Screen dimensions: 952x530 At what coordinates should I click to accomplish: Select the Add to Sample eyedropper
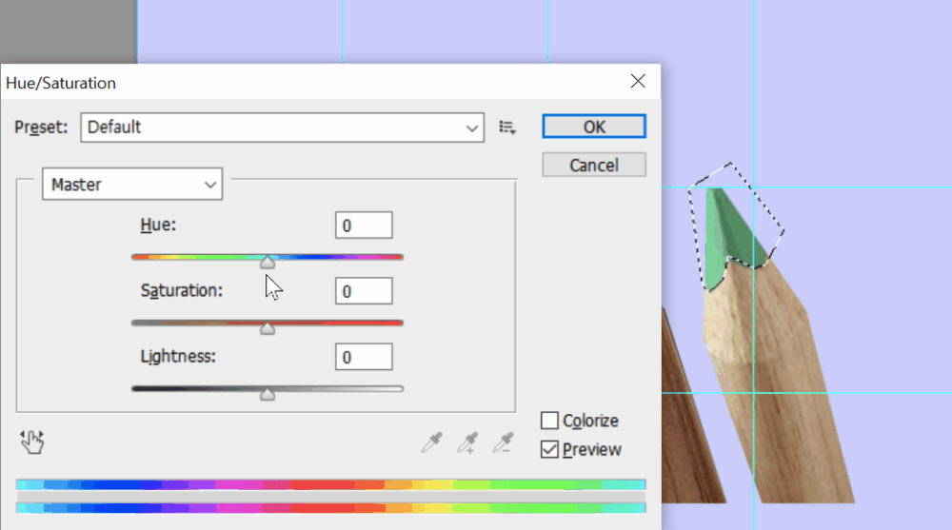tap(467, 442)
